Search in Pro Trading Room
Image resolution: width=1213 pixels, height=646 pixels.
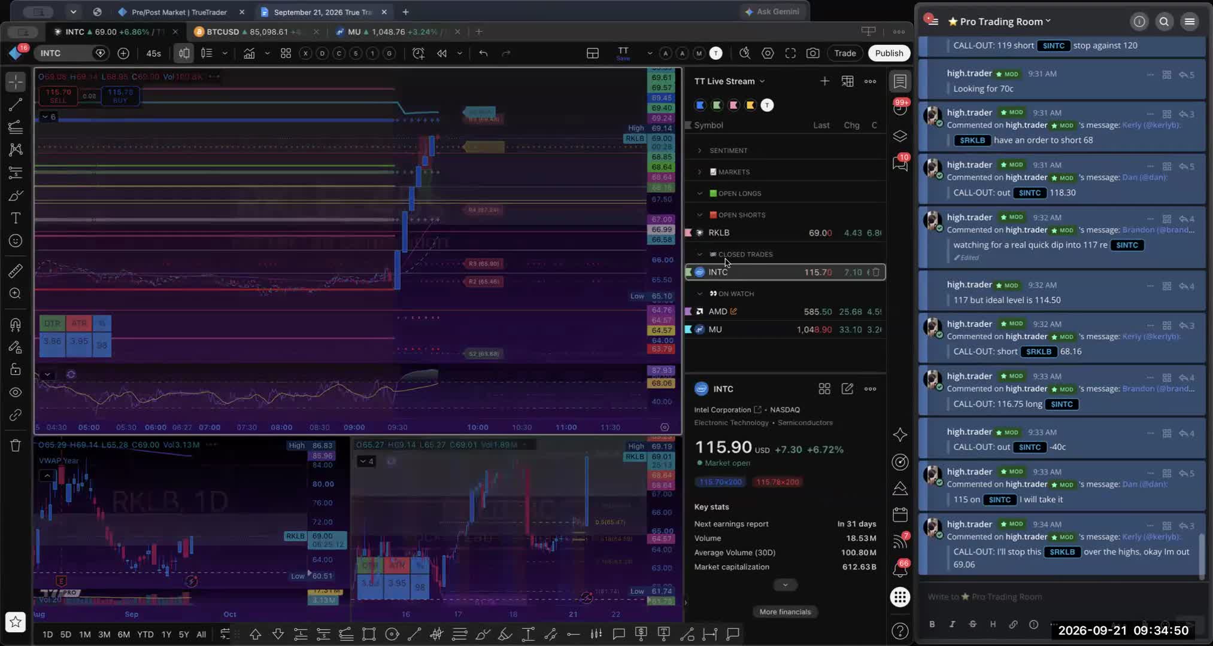pyautogui.click(x=1164, y=22)
